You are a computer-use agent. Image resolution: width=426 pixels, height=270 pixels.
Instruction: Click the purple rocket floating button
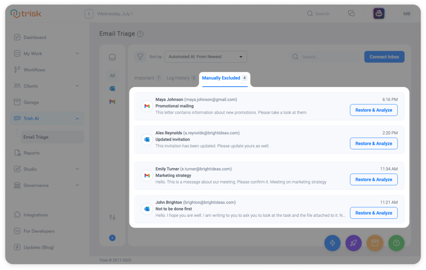click(x=354, y=243)
